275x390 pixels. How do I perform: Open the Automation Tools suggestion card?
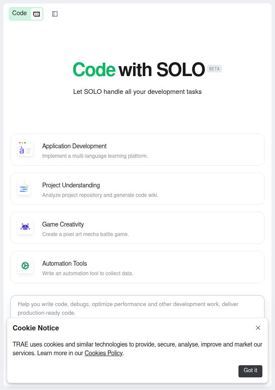137,267
